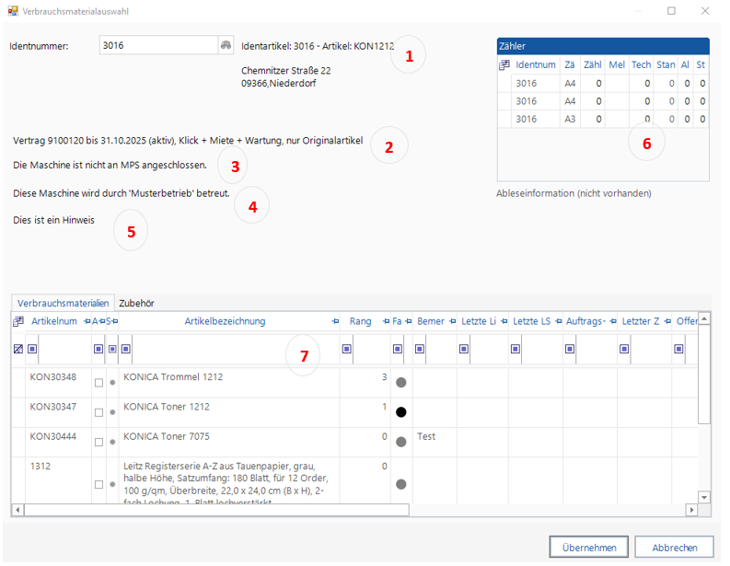
Task: Click the status dot for KONICA Toner 7075
Action: tap(112, 442)
